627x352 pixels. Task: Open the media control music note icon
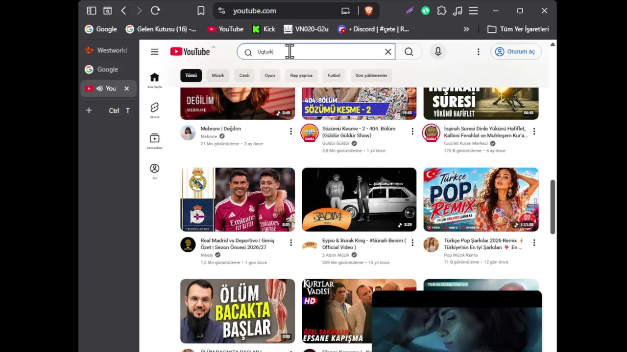click(x=458, y=11)
